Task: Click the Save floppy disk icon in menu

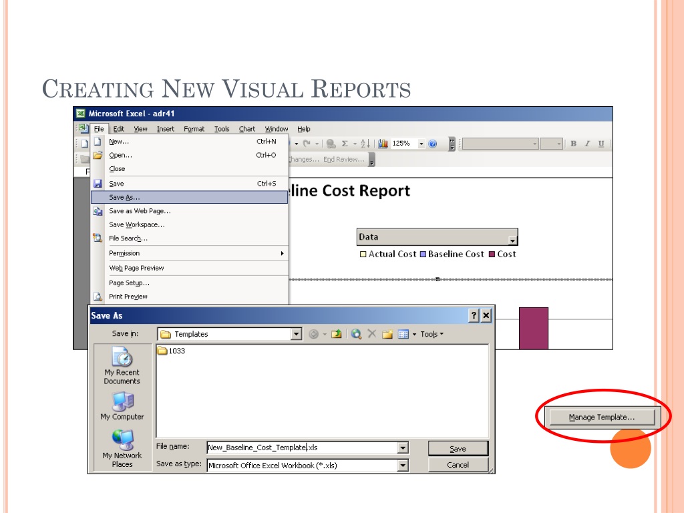Action: [x=98, y=184]
